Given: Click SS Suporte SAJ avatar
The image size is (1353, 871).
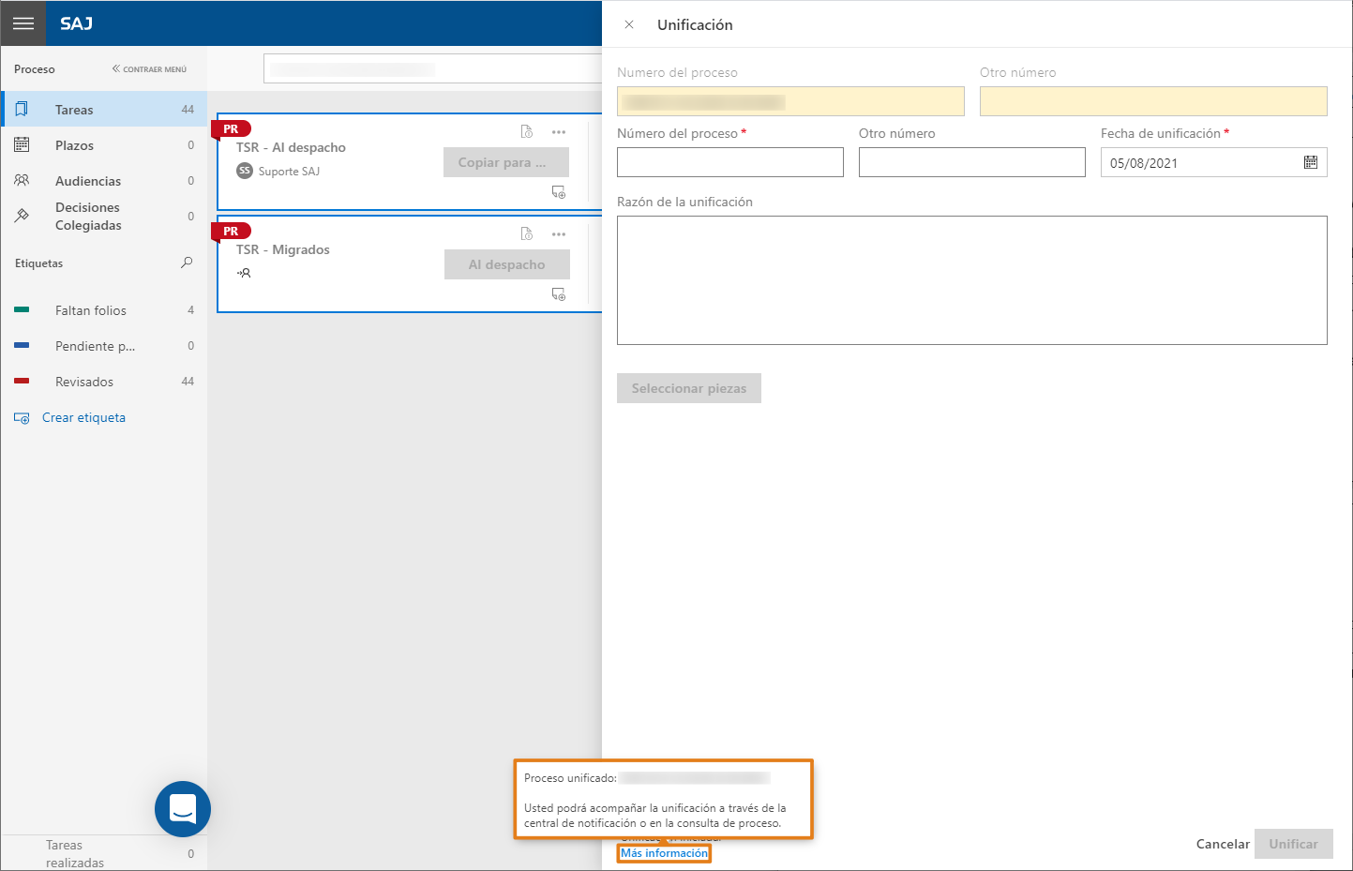Looking at the screenshot, I should coord(245,171).
